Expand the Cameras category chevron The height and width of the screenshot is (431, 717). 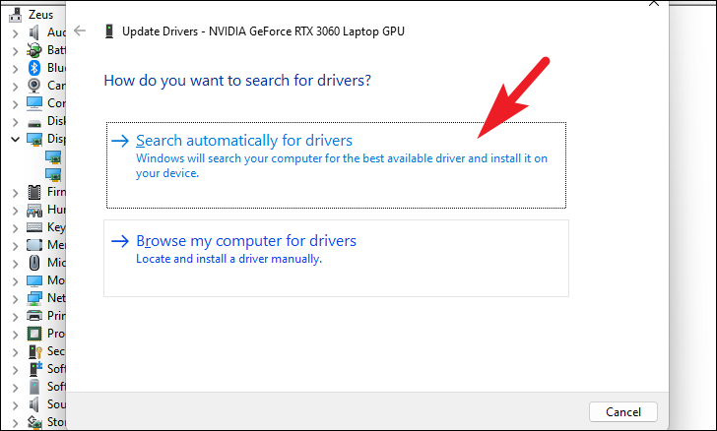coord(15,87)
